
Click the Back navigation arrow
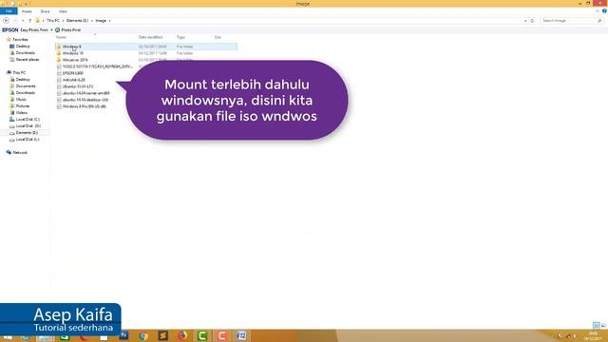point(6,21)
